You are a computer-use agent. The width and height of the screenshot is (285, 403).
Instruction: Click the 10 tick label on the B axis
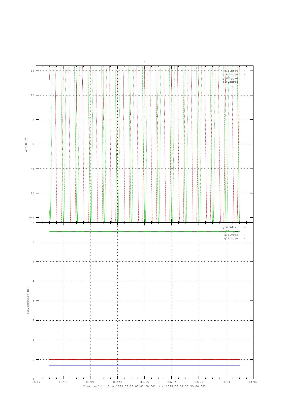[33, 95]
